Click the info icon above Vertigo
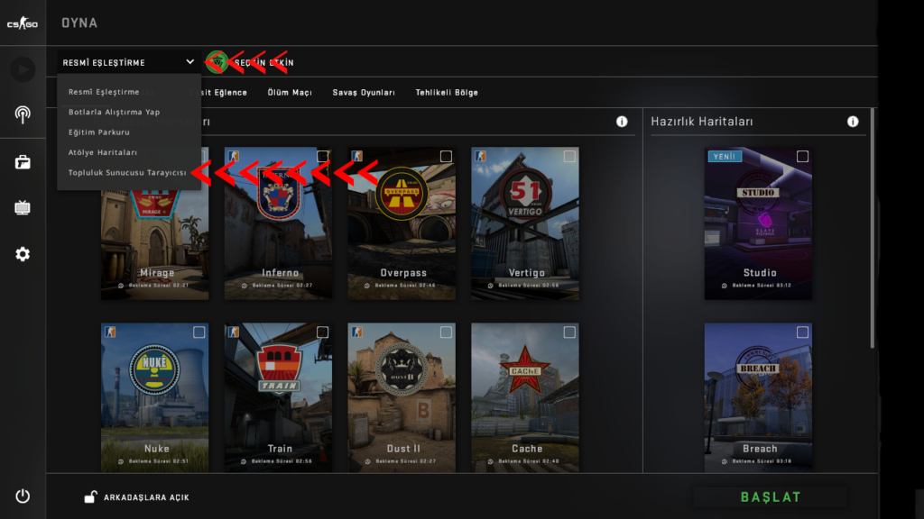Image resolution: width=924 pixels, height=519 pixels. coord(622,122)
